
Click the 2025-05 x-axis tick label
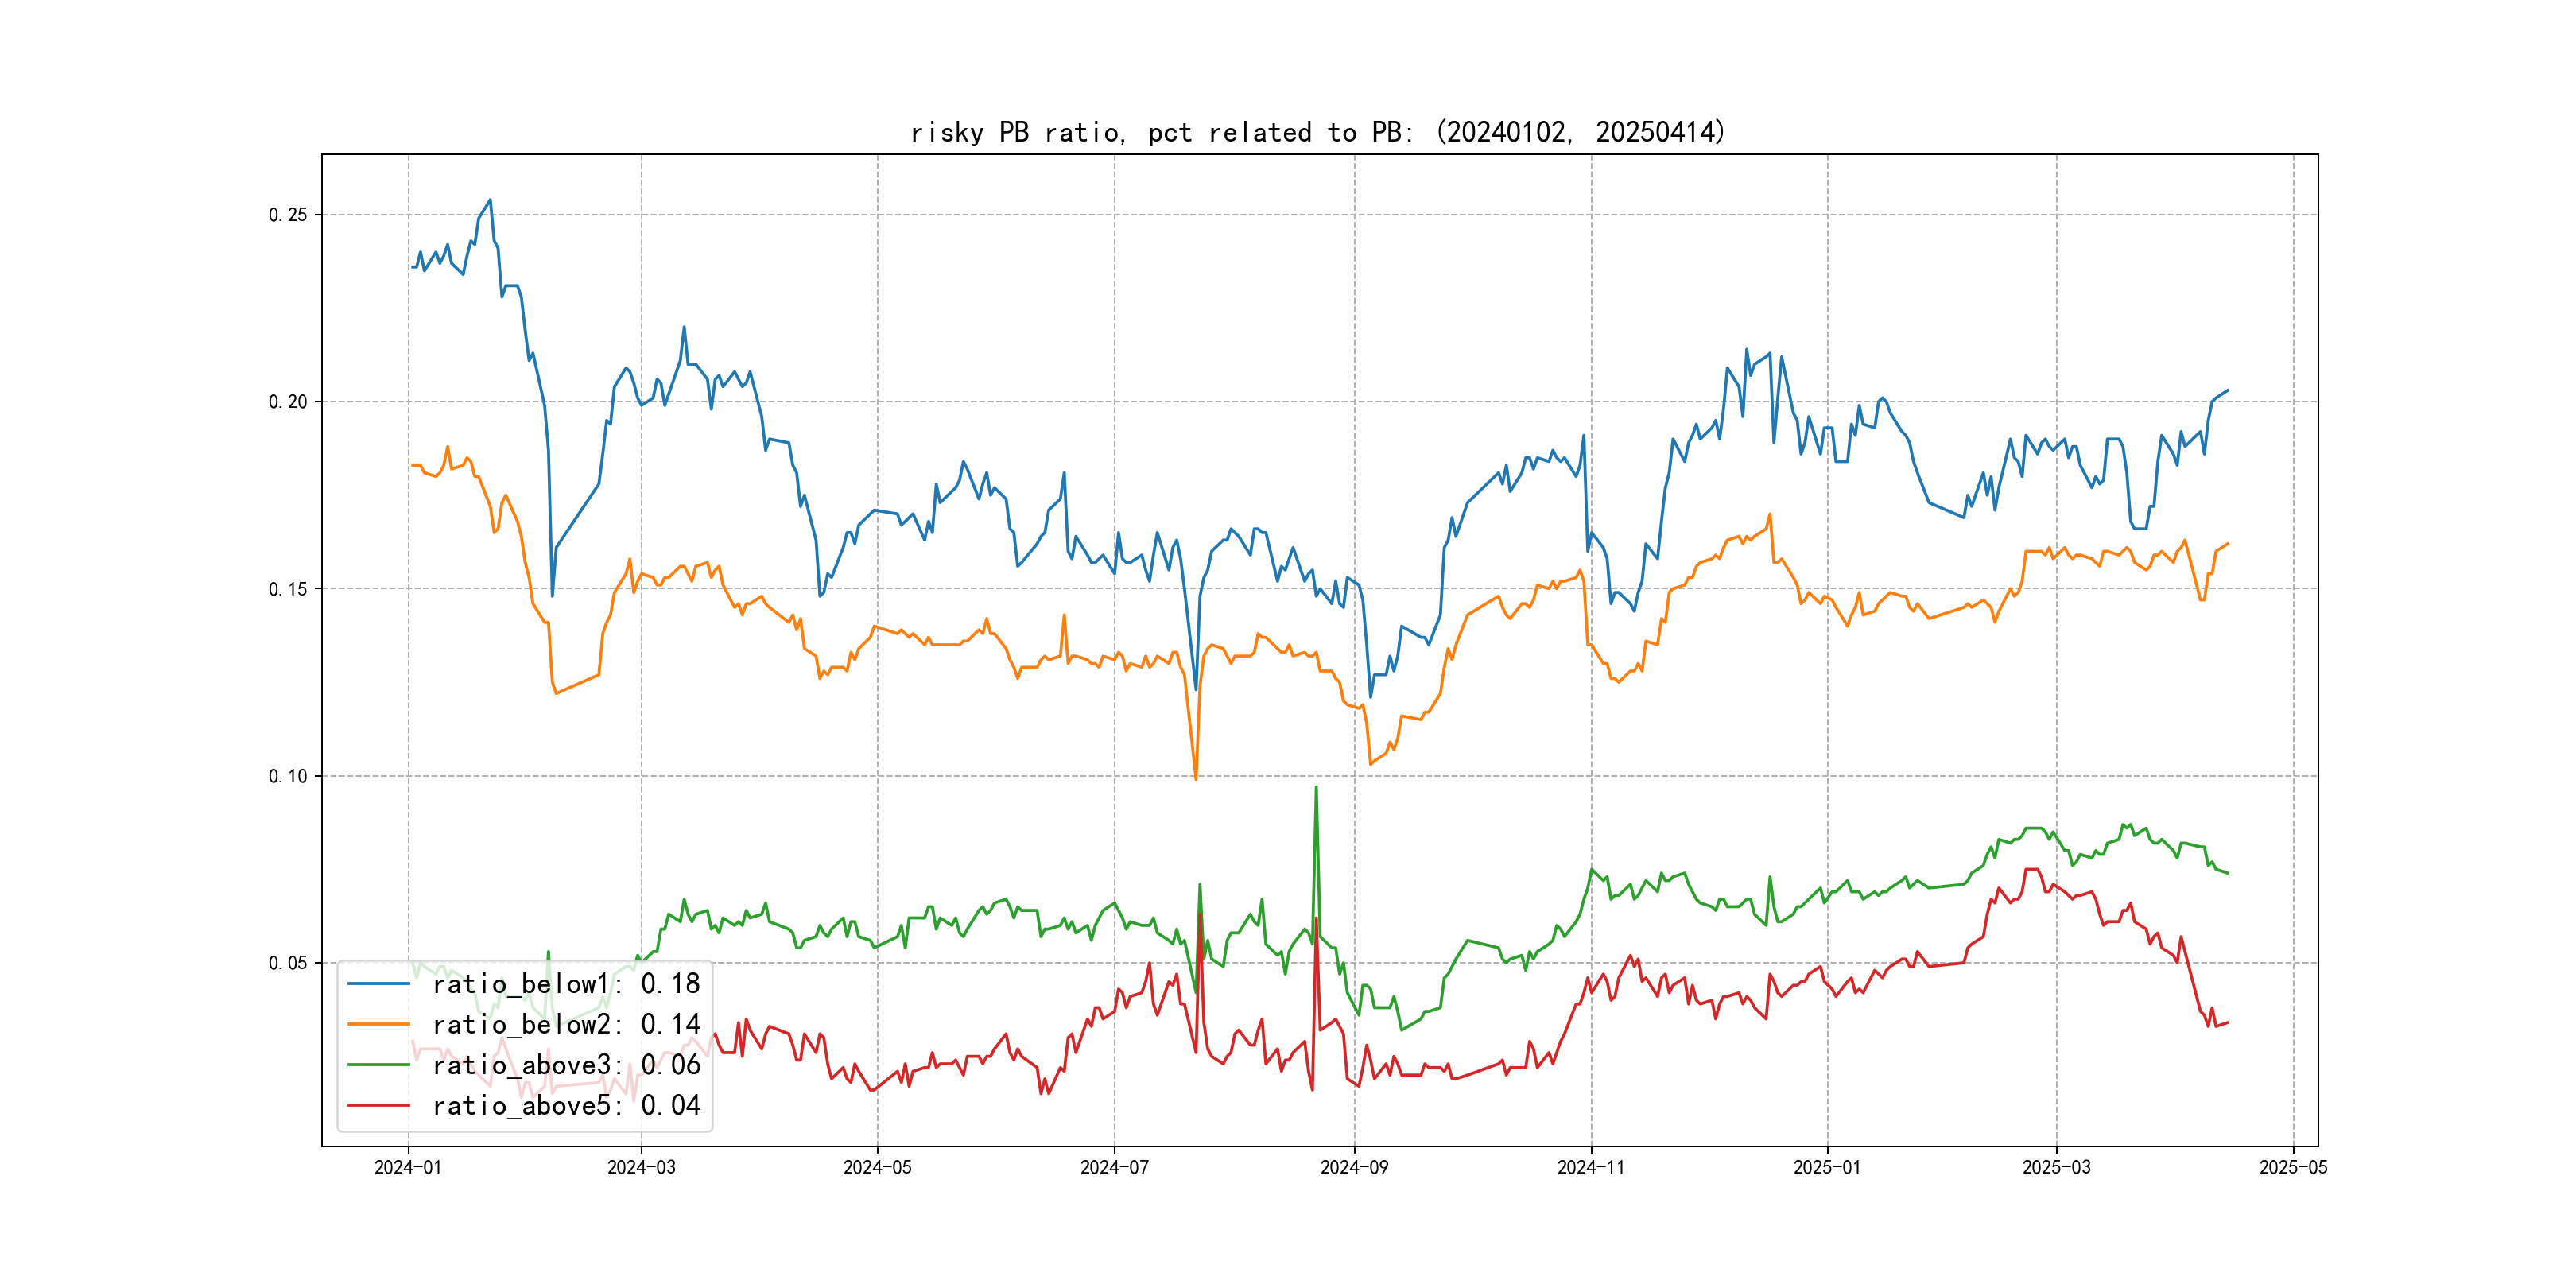[x=2293, y=1168]
